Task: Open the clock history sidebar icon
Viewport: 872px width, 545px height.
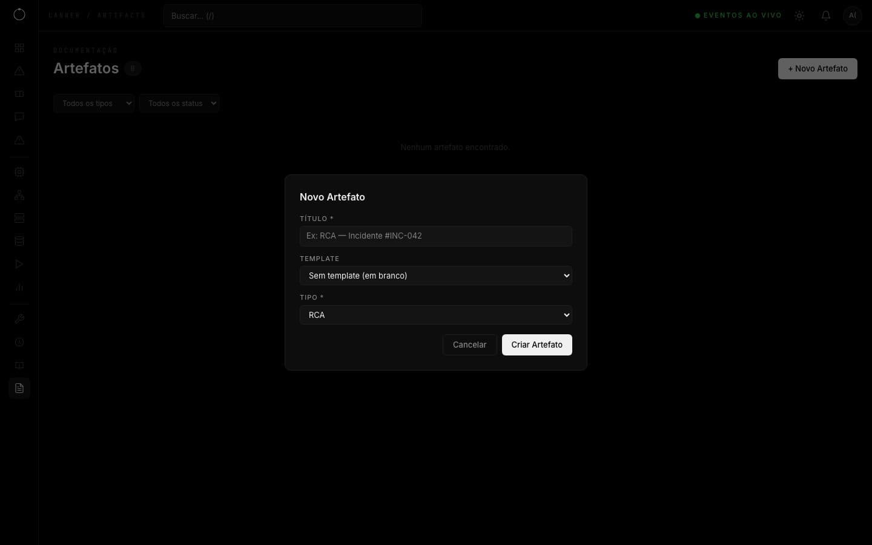Action: (19, 342)
